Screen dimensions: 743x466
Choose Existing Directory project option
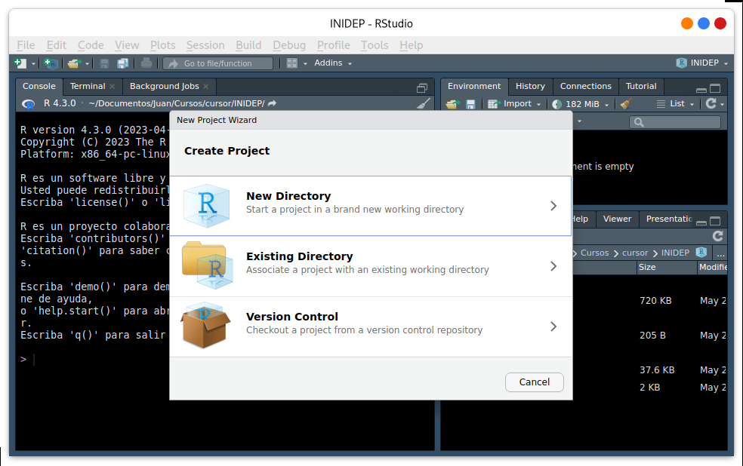(x=371, y=266)
